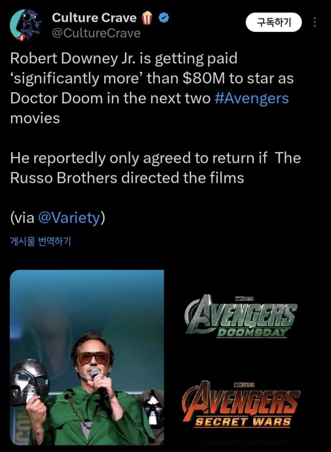This screenshot has width=331, height=452.
Task: Click the red sunglasses in the photo
Action: (94, 358)
